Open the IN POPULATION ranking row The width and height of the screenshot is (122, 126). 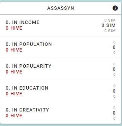pyautogui.click(x=61, y=47)
